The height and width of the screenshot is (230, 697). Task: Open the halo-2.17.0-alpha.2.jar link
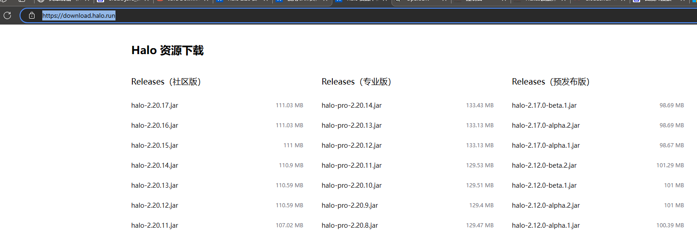pos(546,125)
